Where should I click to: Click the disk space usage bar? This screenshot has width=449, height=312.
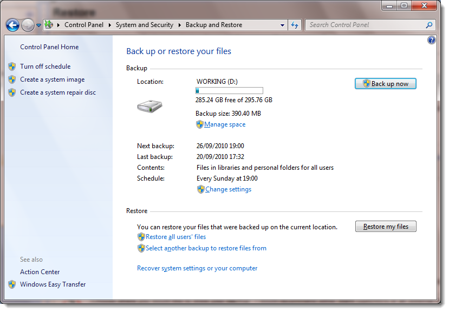point(228,90)
